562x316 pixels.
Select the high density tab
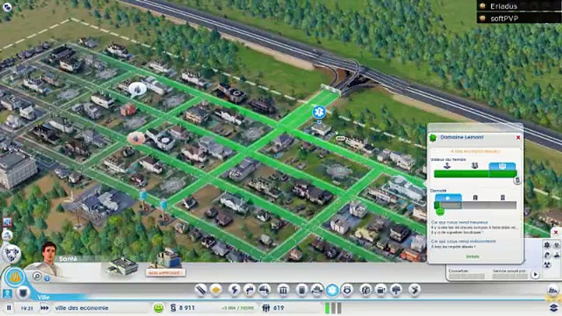(503, 198)
